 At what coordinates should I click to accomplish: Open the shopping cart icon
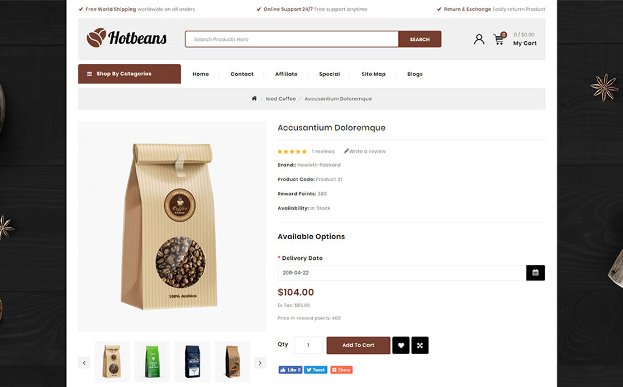[500, 39]
